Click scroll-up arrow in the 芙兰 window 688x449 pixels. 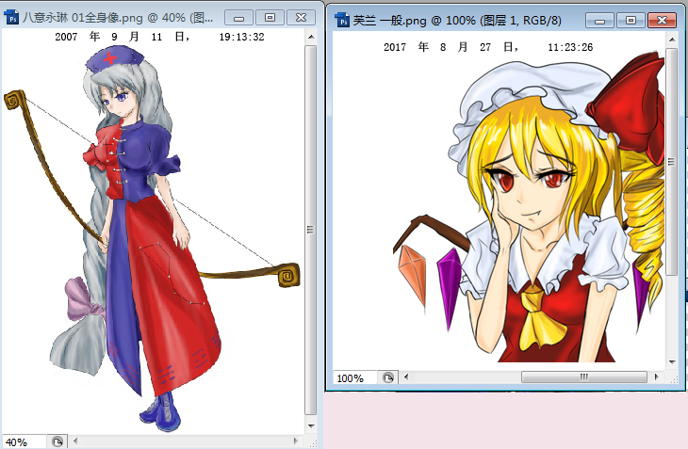pyautogui.click(x=672, y=40)
